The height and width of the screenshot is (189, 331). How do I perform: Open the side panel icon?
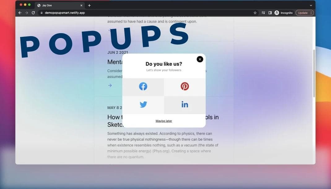270,13
